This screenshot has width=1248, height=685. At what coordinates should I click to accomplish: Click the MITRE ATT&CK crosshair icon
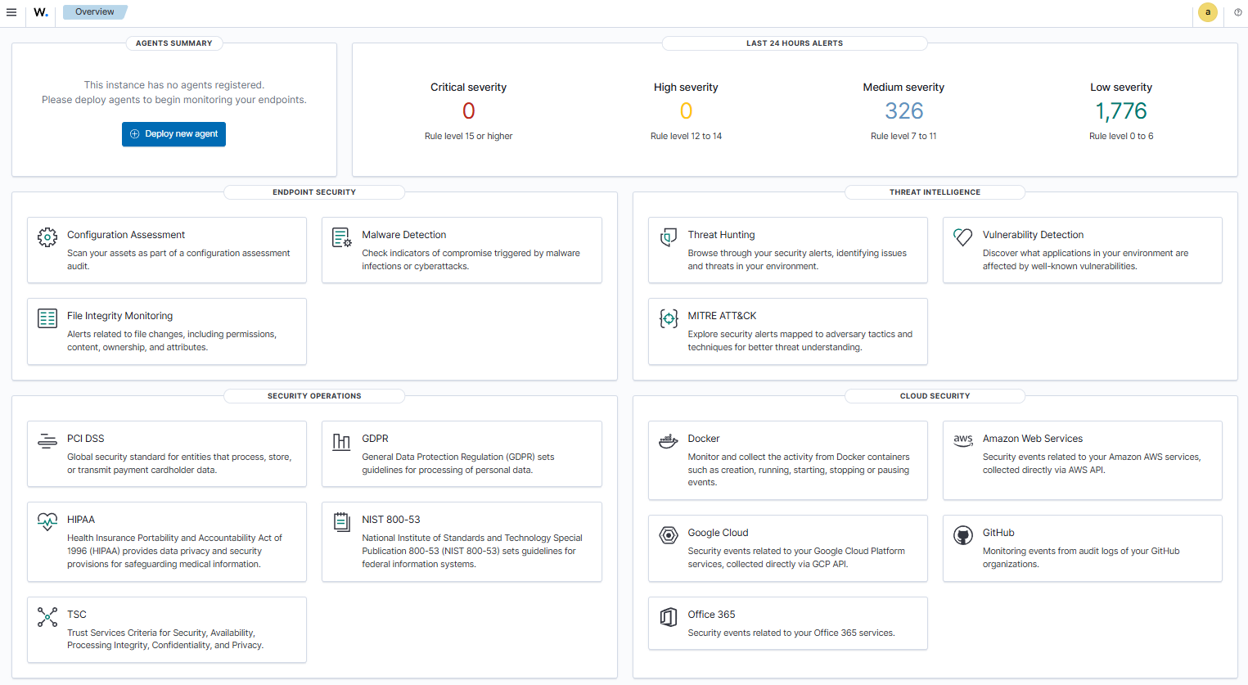point(669,318)
